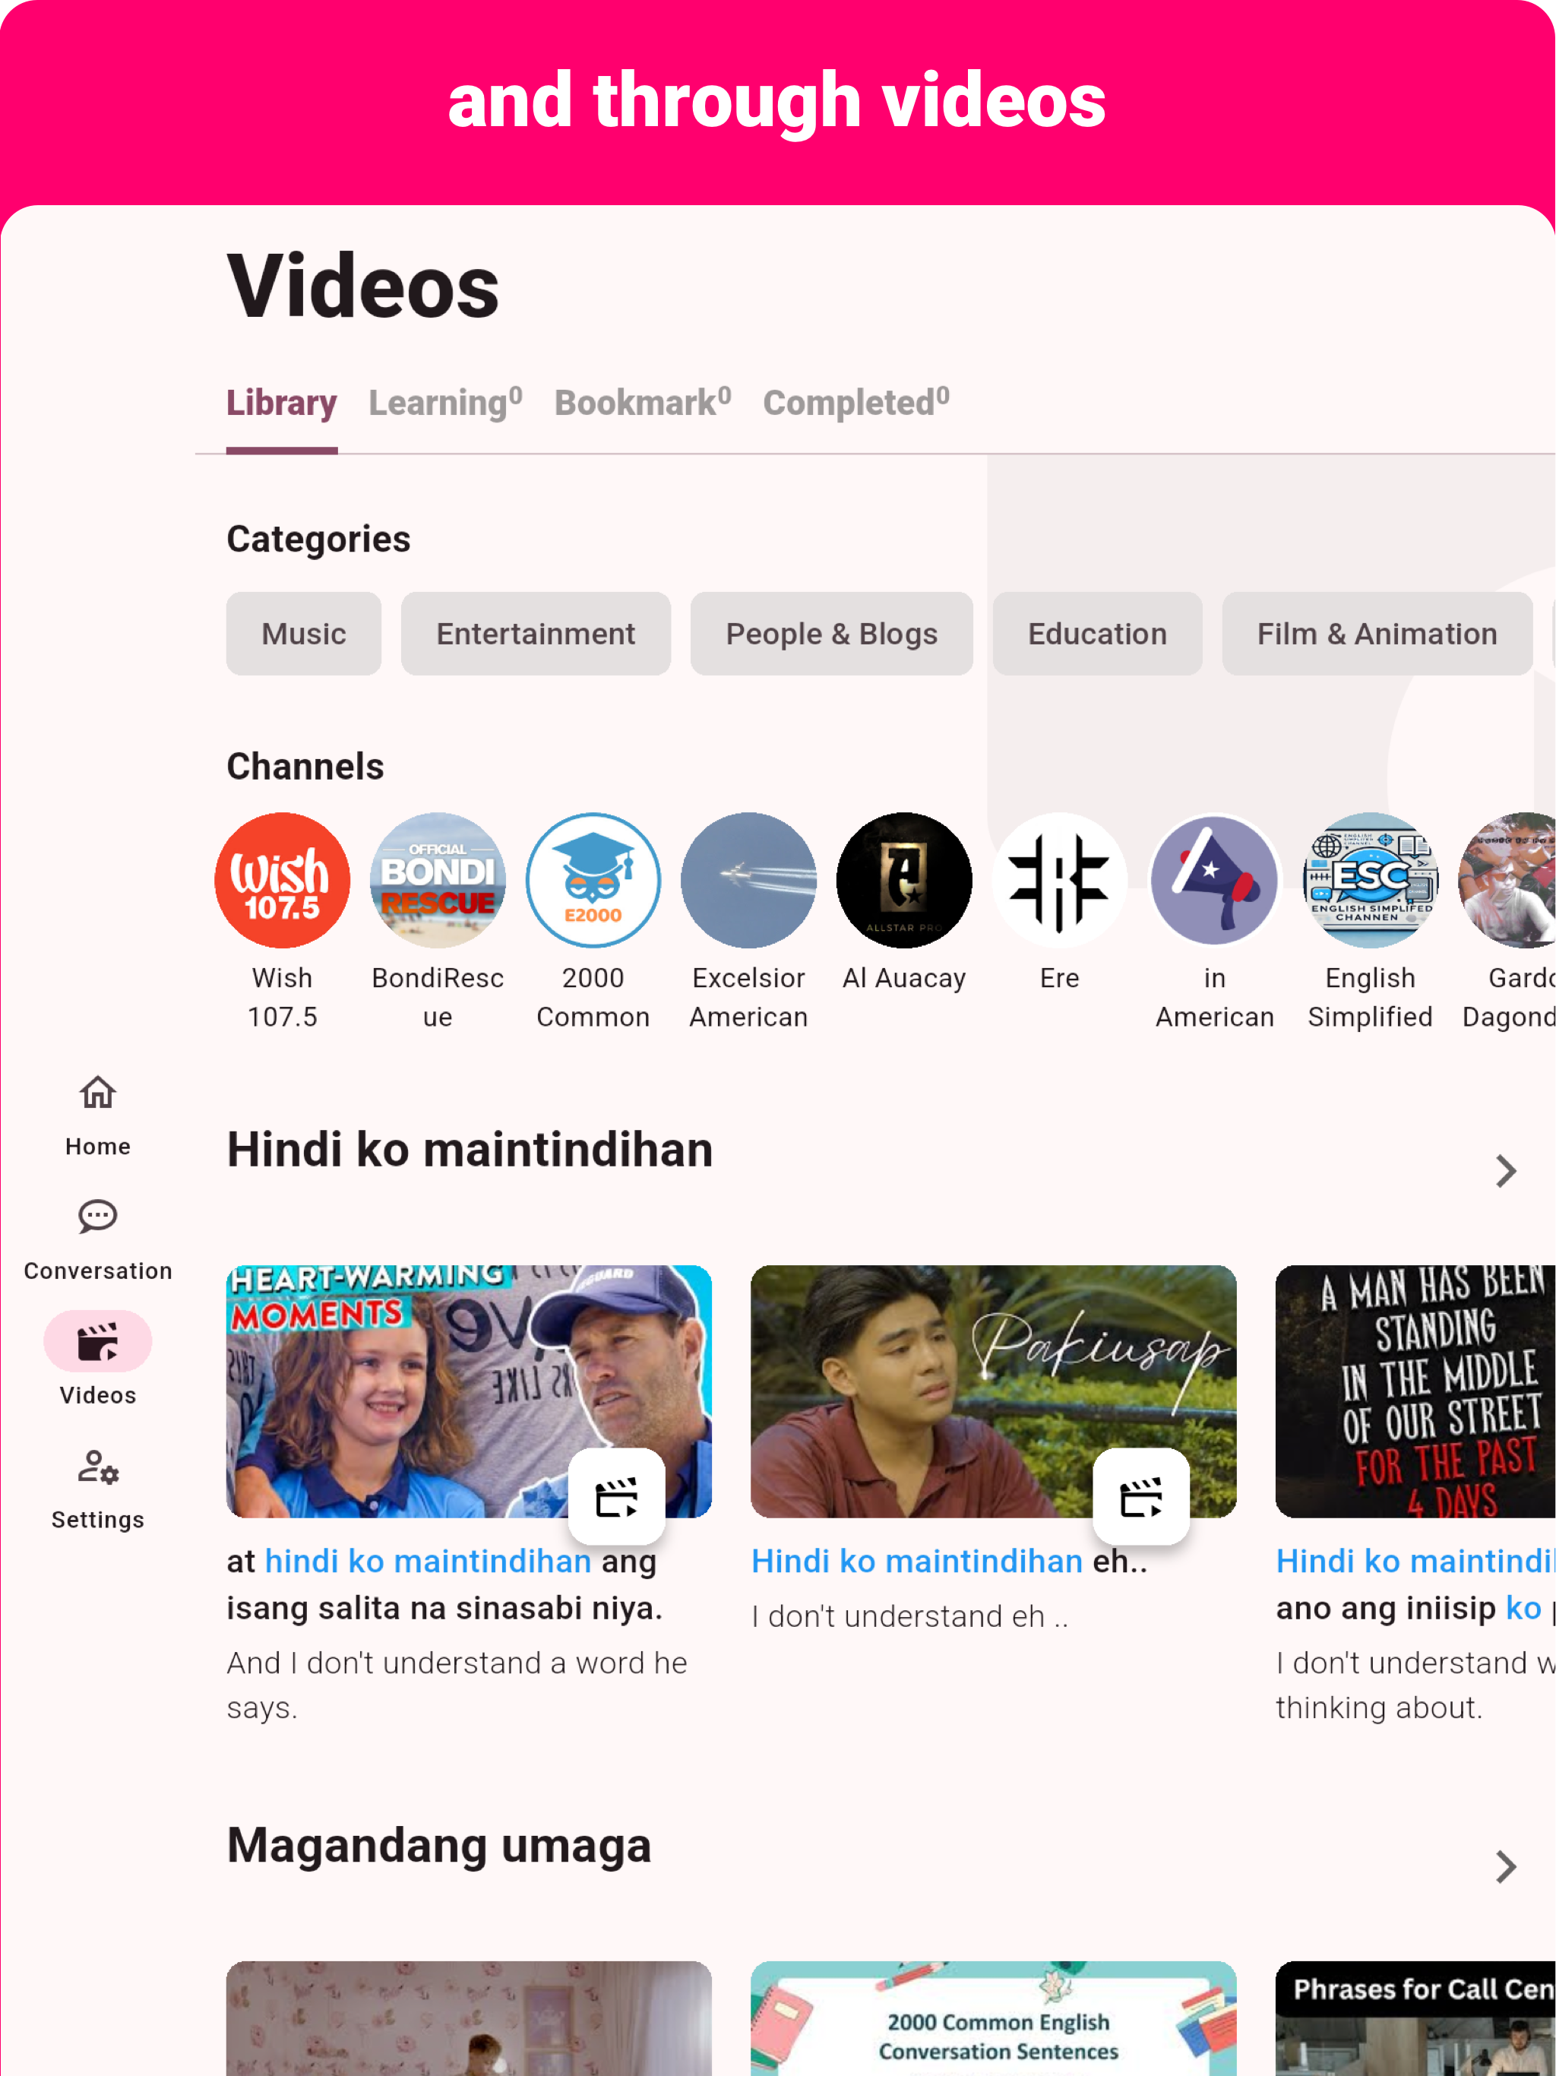Click 'And I don't understand a word' translation
The image size is (1556, 2076).
click(457, 1685)
